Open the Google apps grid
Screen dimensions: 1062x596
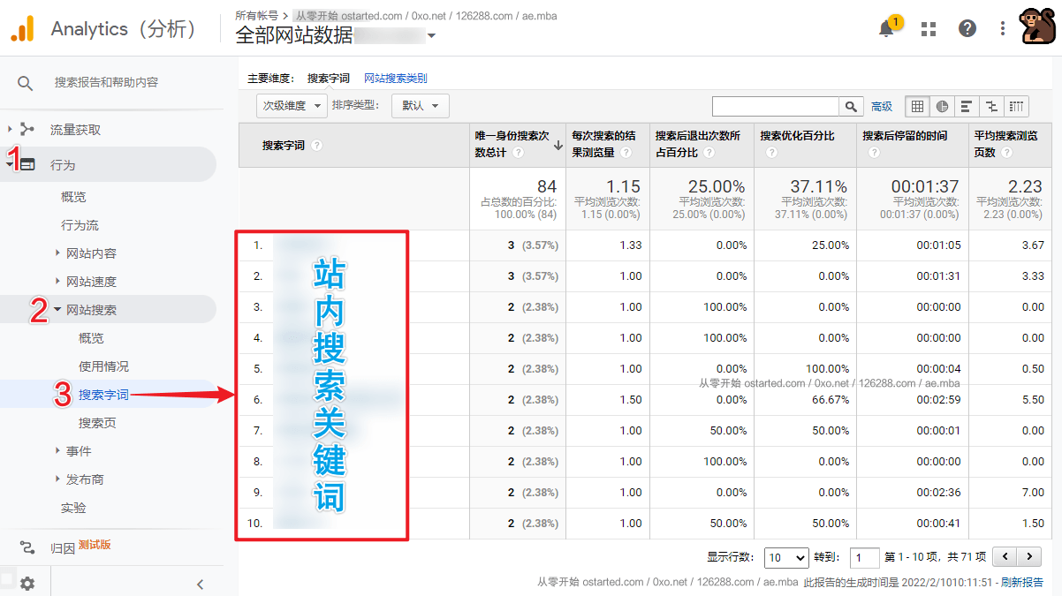tap(928, 29)
